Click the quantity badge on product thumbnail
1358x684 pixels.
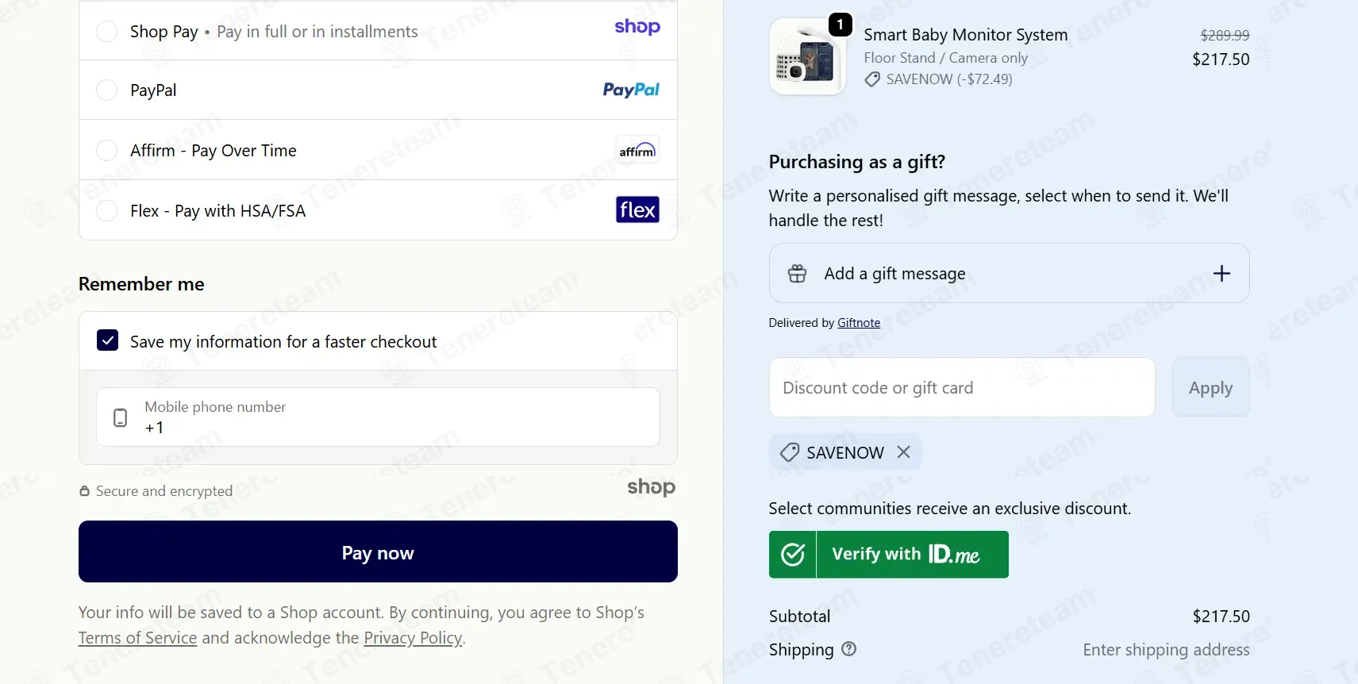pos(840,25)
